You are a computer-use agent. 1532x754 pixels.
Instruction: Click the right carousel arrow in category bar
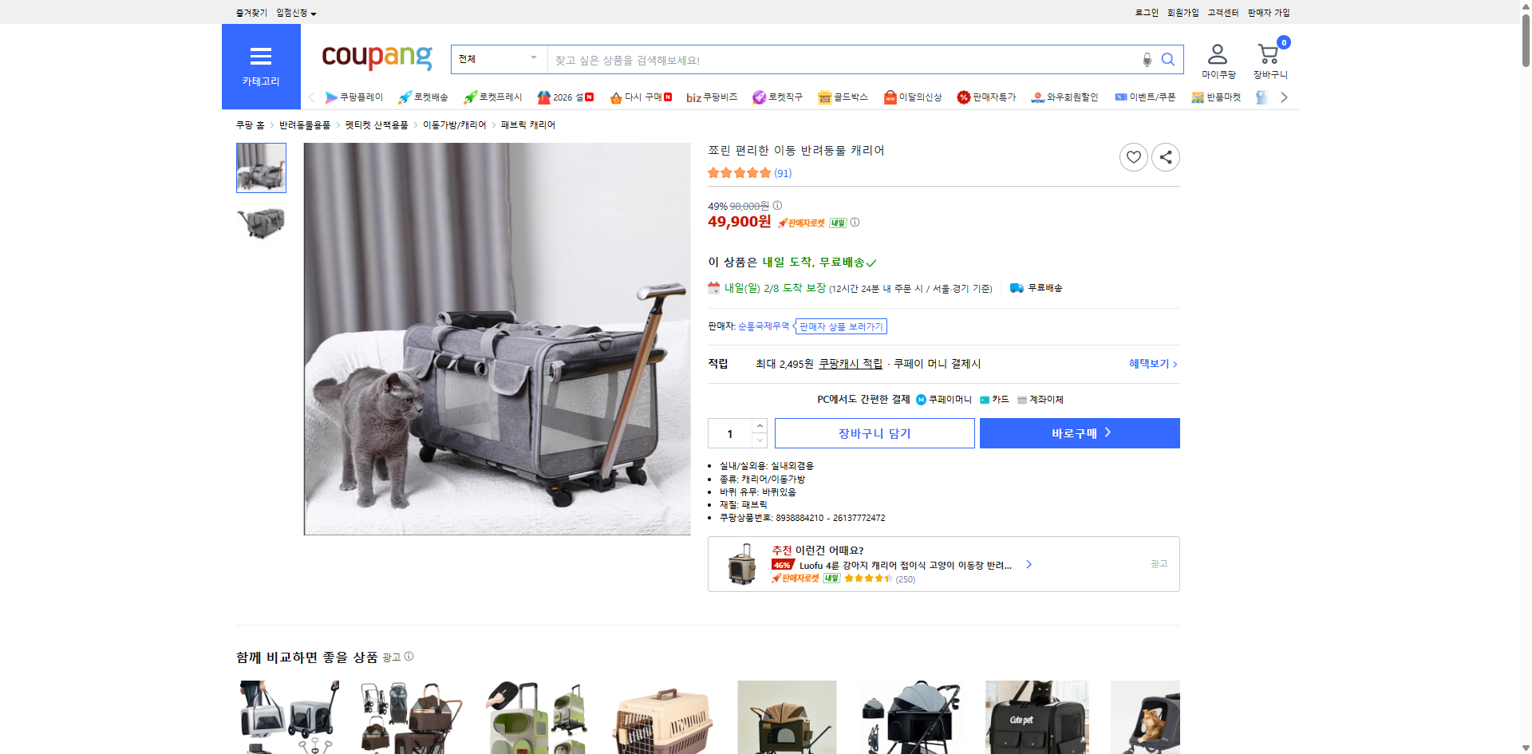pyautogui.click(x=1283, y=97)
